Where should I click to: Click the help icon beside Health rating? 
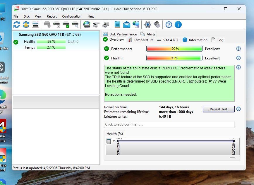click(x=238, y=58)
